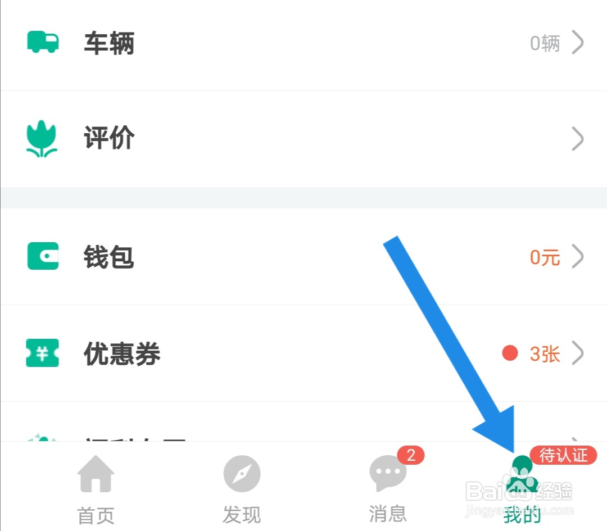Viewport: 607px width, 531px height.
Task: Tap the red message count badge 2
Action: click(x=411, y=455)
